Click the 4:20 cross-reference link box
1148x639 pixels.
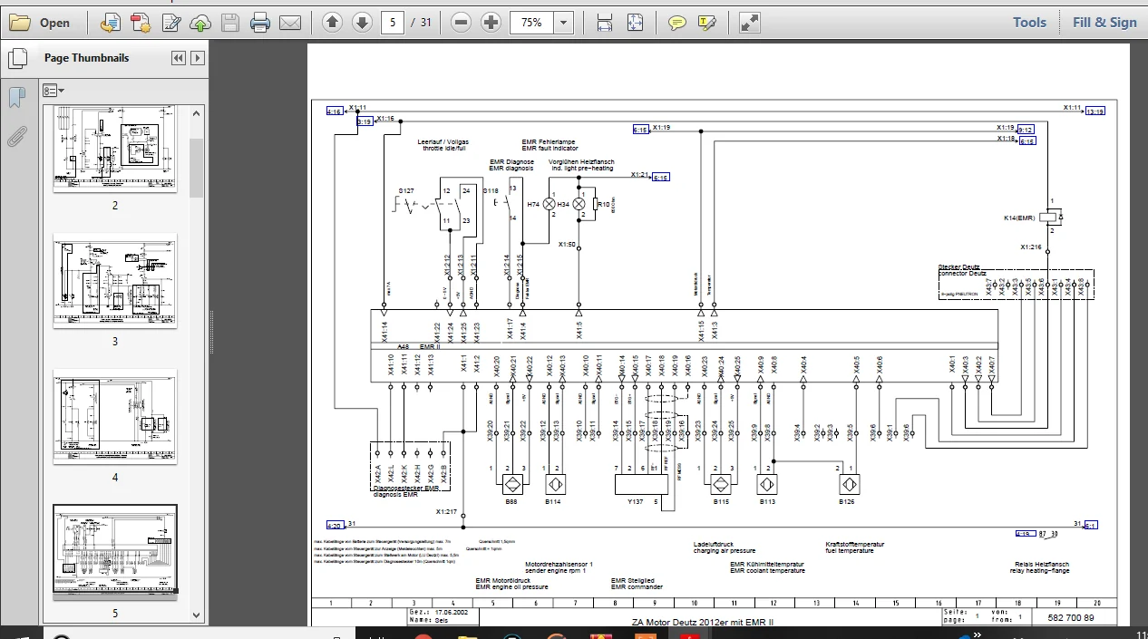point(335,525)
